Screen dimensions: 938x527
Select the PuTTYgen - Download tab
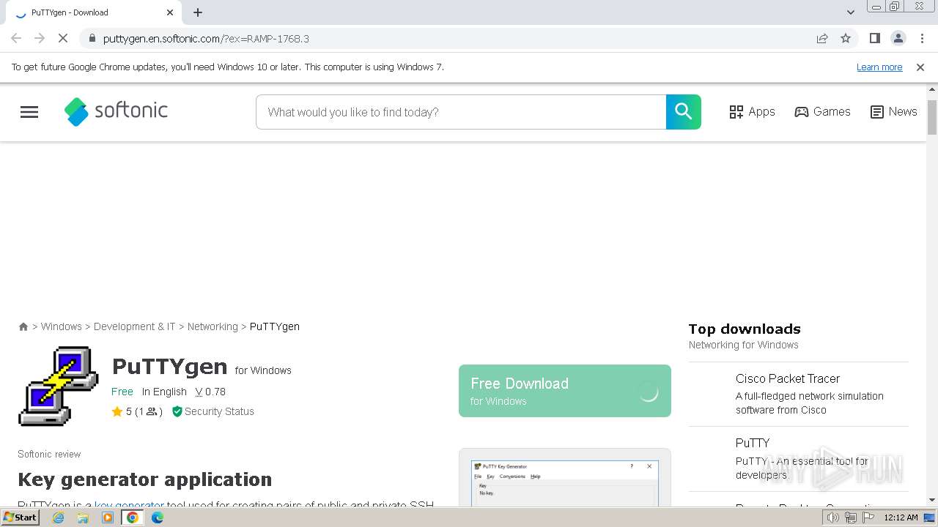[95, 12]
